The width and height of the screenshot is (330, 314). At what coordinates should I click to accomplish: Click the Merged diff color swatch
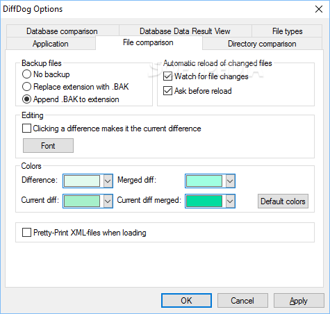point(204,181)
